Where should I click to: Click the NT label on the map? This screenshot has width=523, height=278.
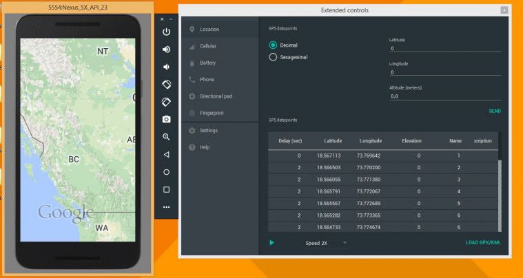coord(103,52)
